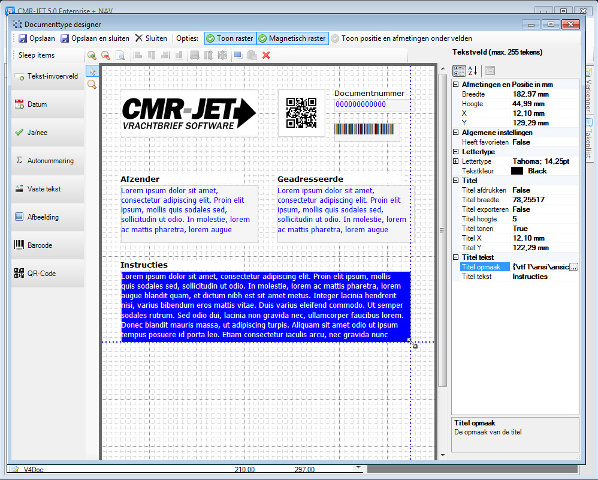The width and height of the screenshot is (598, 480).
Task: Click the red X delete icon
Action: point(266,55)
